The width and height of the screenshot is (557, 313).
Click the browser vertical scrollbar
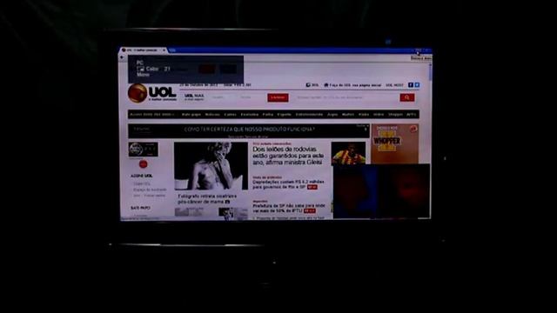(x=430, y=72)
